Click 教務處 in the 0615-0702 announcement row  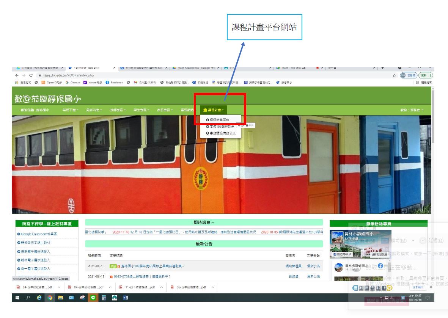(x=294, y=276)
